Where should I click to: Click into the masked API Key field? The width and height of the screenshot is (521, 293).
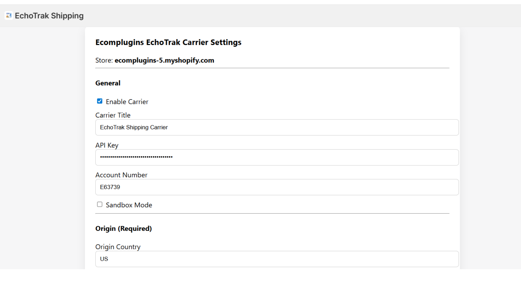point(277,158)
